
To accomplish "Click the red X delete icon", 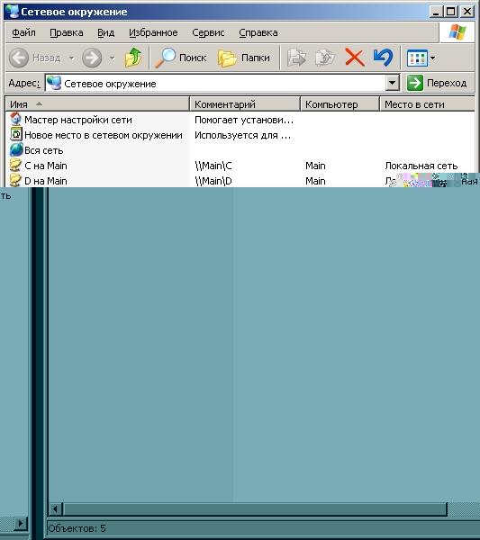I will pos(355,58).
